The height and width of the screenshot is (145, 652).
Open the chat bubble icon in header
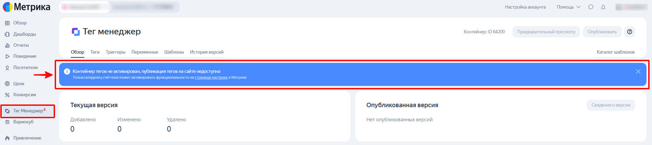[591, 7]
